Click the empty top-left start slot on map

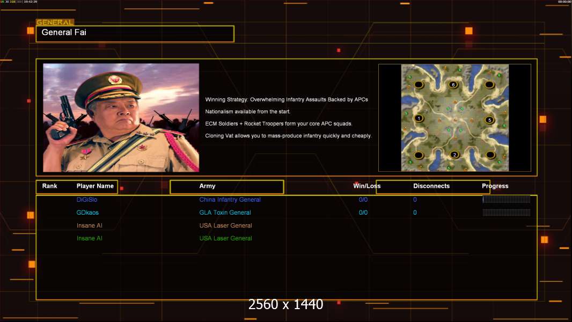(x=419, y=85)
